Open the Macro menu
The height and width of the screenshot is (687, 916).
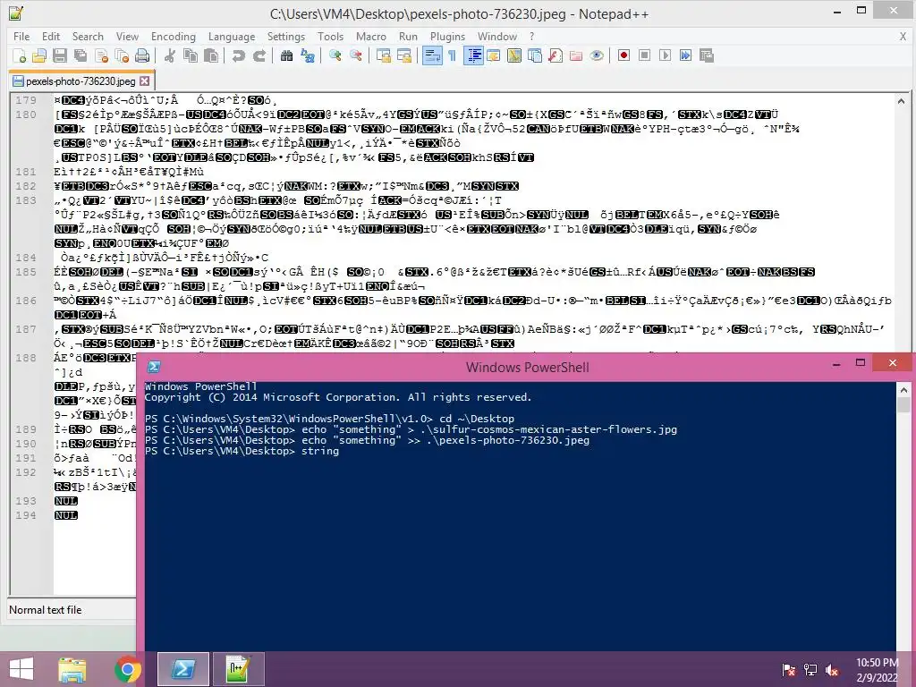371,36
